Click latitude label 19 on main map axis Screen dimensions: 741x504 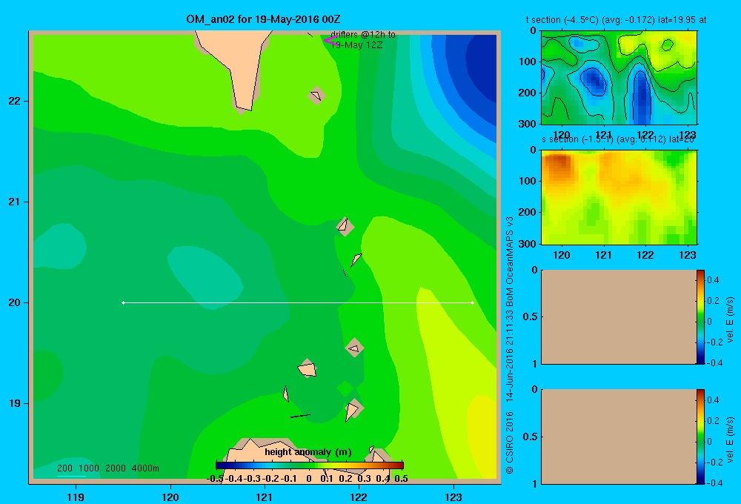point(14,403)
